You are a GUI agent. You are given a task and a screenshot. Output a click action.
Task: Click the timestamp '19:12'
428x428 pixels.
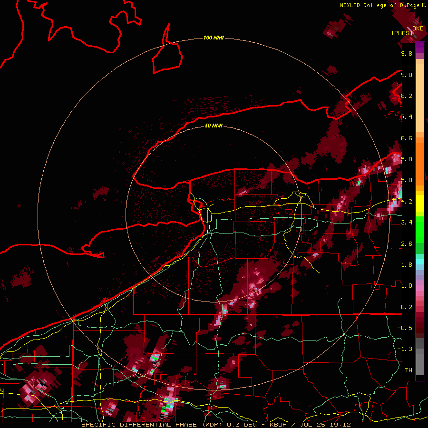click(340, 425)
